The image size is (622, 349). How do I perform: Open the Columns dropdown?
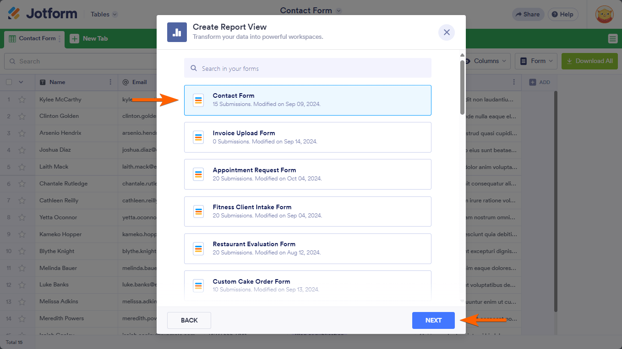pos(486,61)
